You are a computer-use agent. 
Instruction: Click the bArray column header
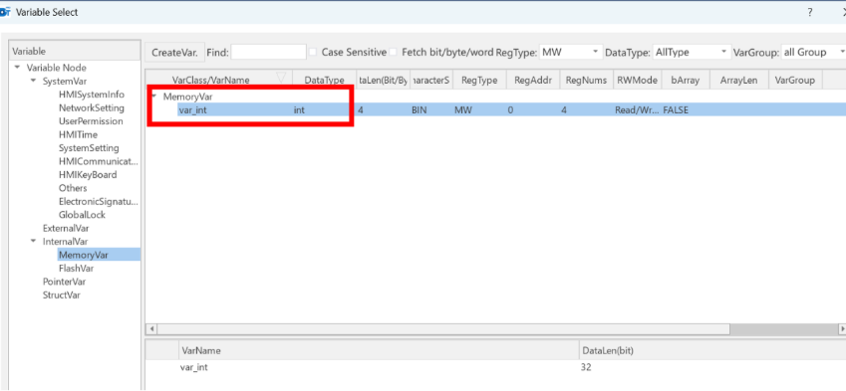[686, 80]
